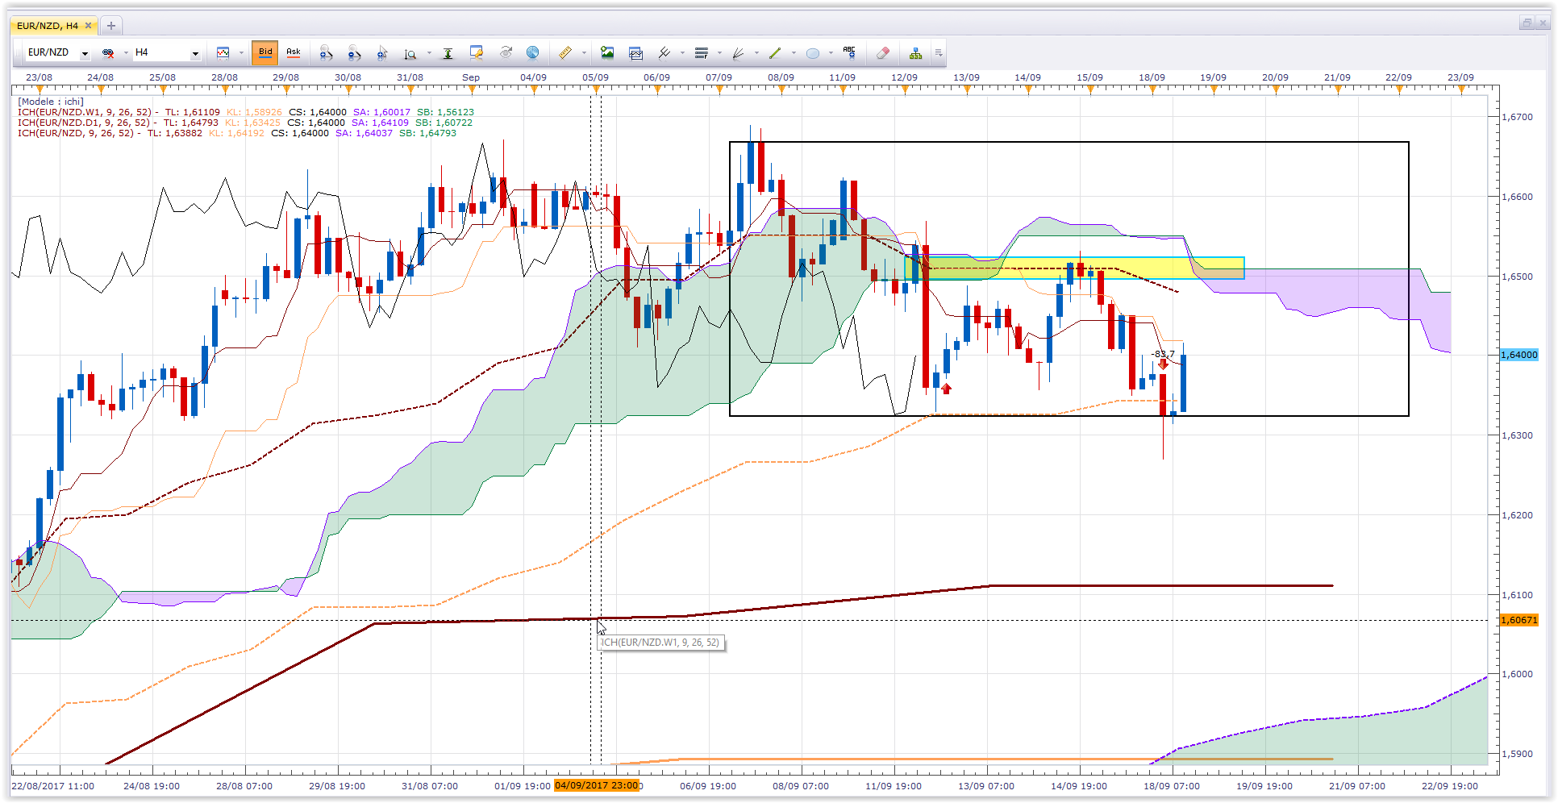Toggle Ask price display
Screen dimensions: 1558x803
pos(294,53)
